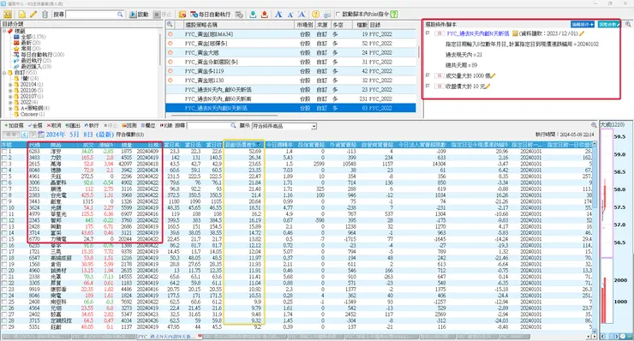634x341 pixels.
Task: Click the XS script editor icon
Action: (8, 15)
